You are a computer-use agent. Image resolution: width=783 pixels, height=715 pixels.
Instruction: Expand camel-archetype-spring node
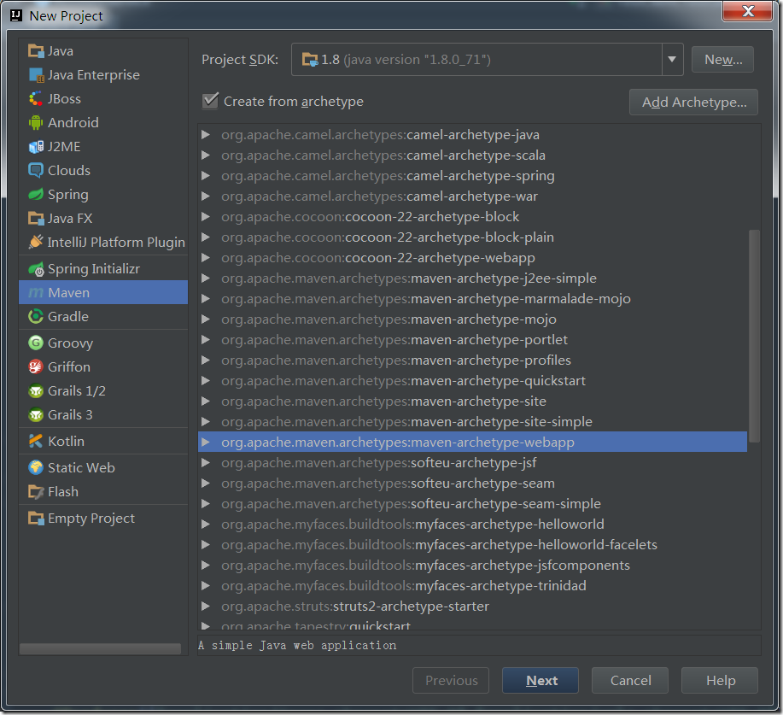tap(205, 175)
